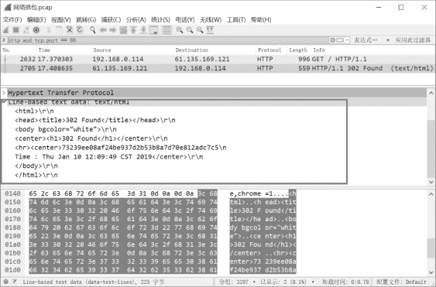Image resolution: width=436 pixels, height=287 pixels.
Task: Click 配置文件: Default profile in status bar
Action: pos(402,282)
